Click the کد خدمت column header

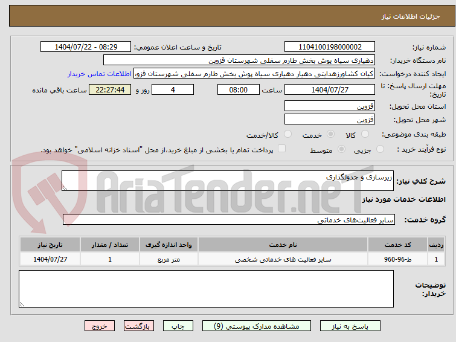(397, 245)
